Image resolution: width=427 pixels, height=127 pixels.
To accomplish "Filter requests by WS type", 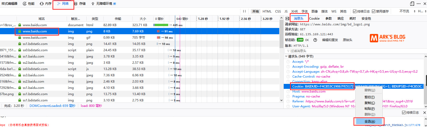I will click(334, 11).
